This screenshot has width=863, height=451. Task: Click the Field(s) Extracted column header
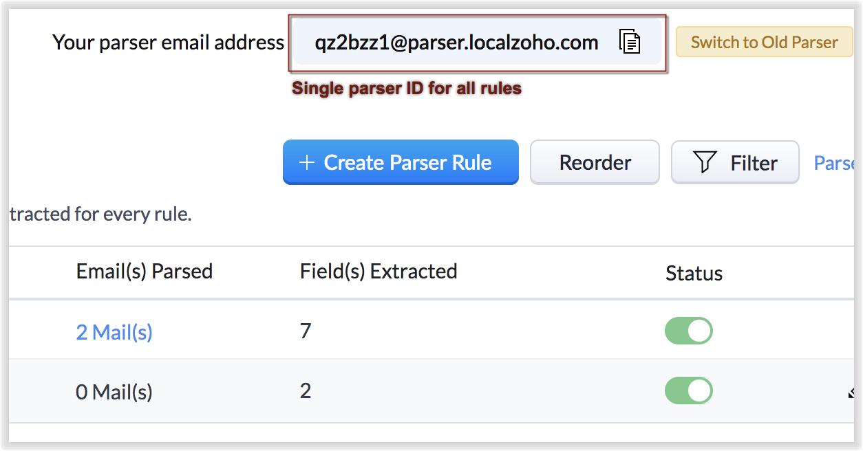pyautogui.click(x=379, y=272)
